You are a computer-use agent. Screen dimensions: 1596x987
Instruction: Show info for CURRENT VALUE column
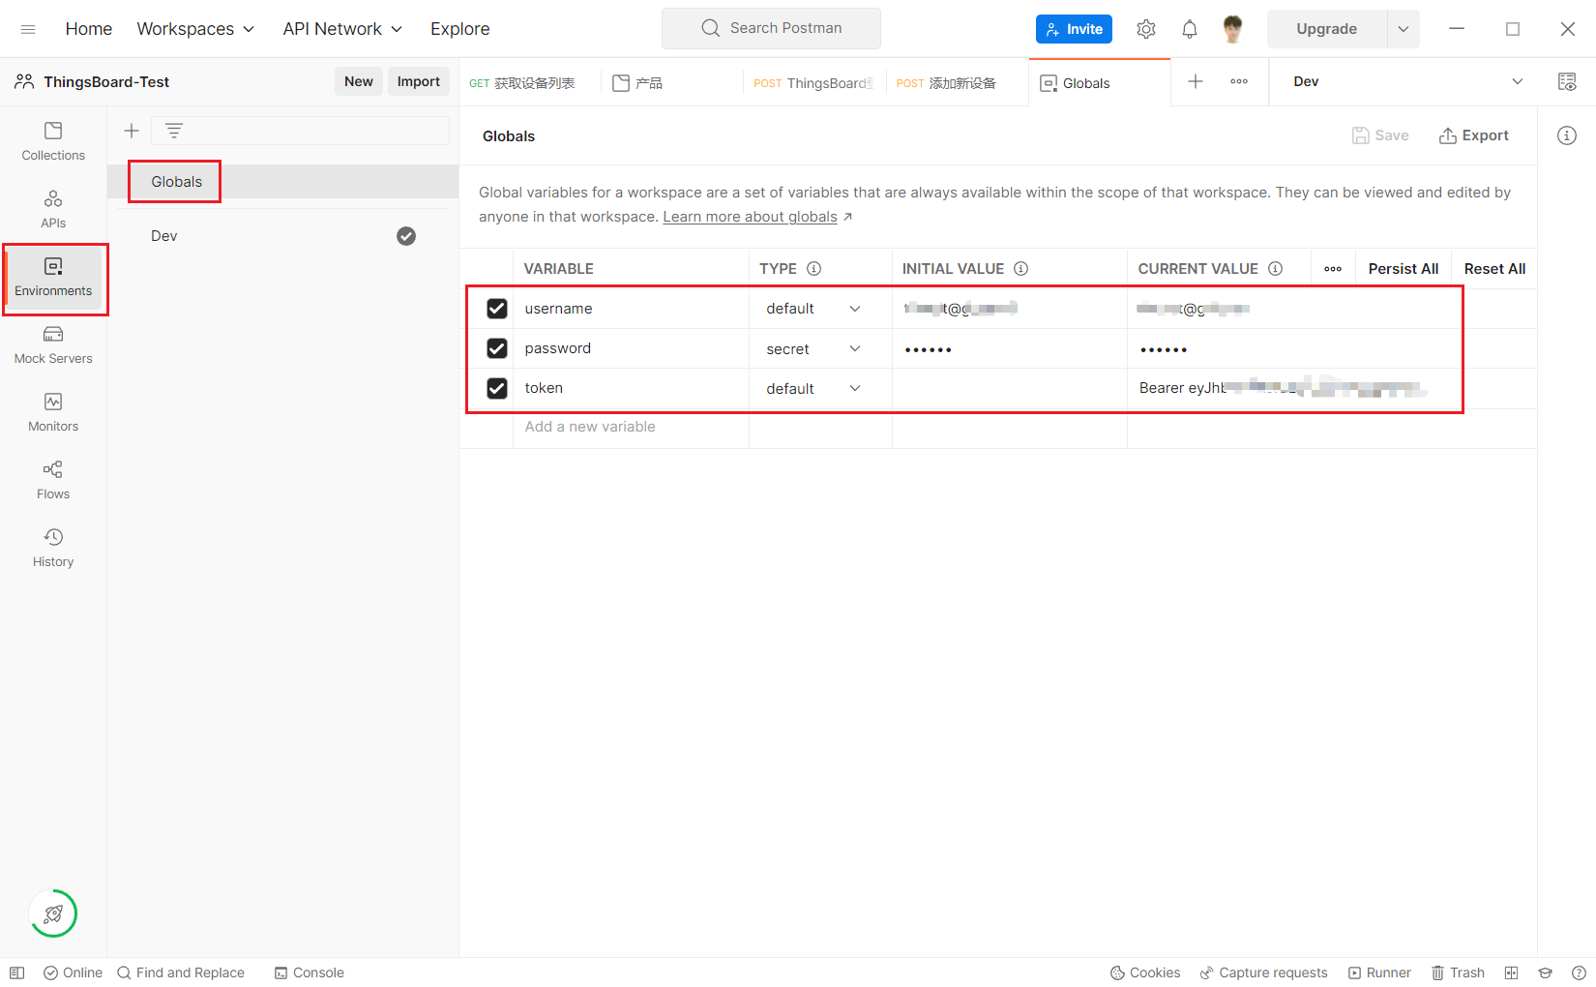pos(1276,269)
